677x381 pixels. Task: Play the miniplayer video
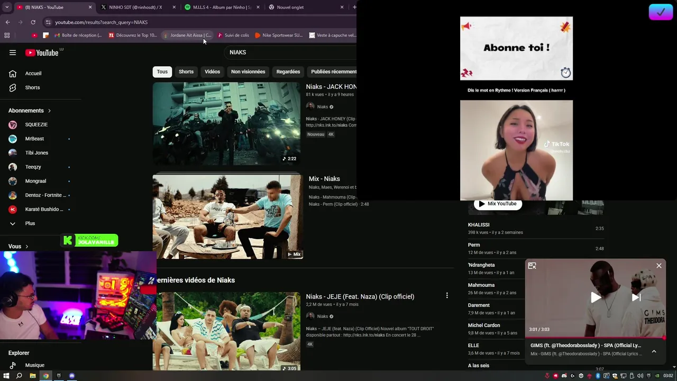pos(596,297)
